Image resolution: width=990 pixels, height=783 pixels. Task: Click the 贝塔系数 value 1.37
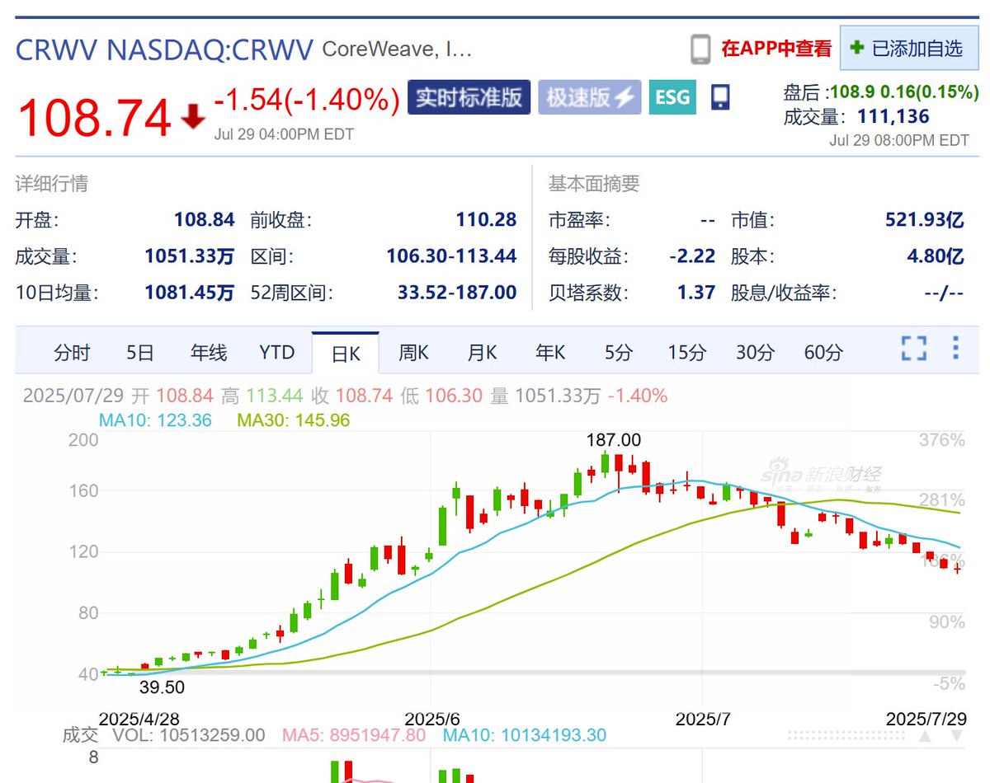tap(698, 293)
